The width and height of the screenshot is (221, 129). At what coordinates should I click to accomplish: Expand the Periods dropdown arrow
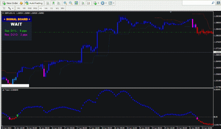click(106, 3)
